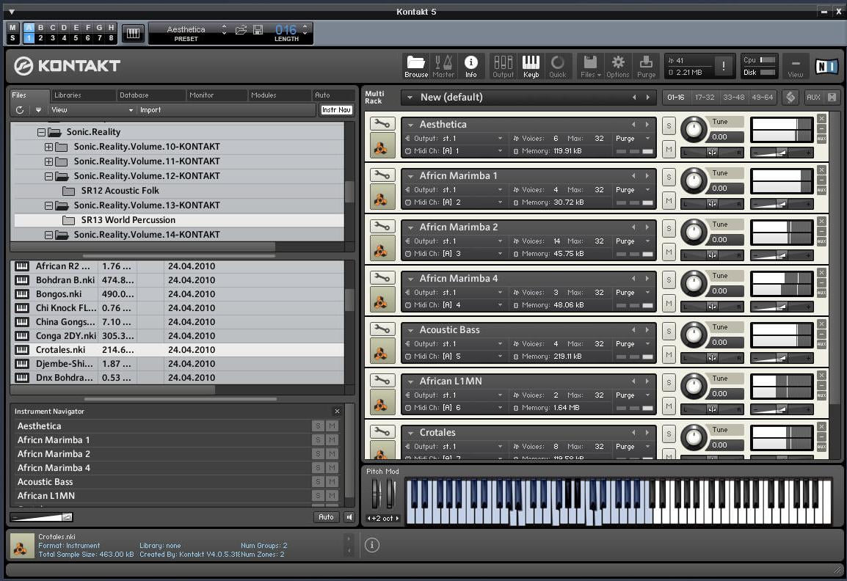
Task: Open the View dropdown in browser
Action: point(91,109)
